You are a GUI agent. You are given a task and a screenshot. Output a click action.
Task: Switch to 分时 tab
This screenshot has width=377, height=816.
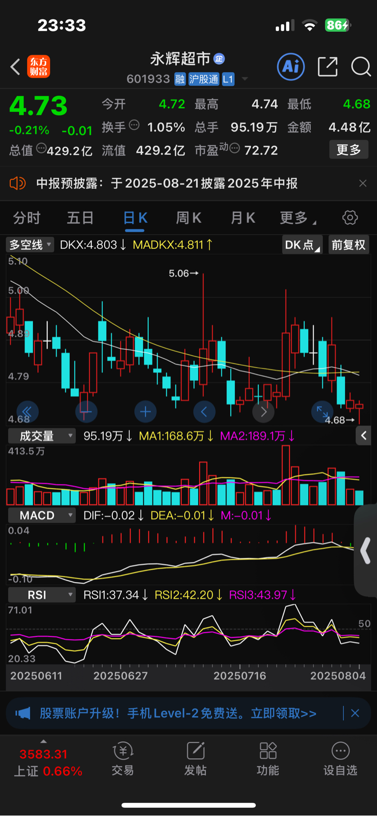click(27, 218)
